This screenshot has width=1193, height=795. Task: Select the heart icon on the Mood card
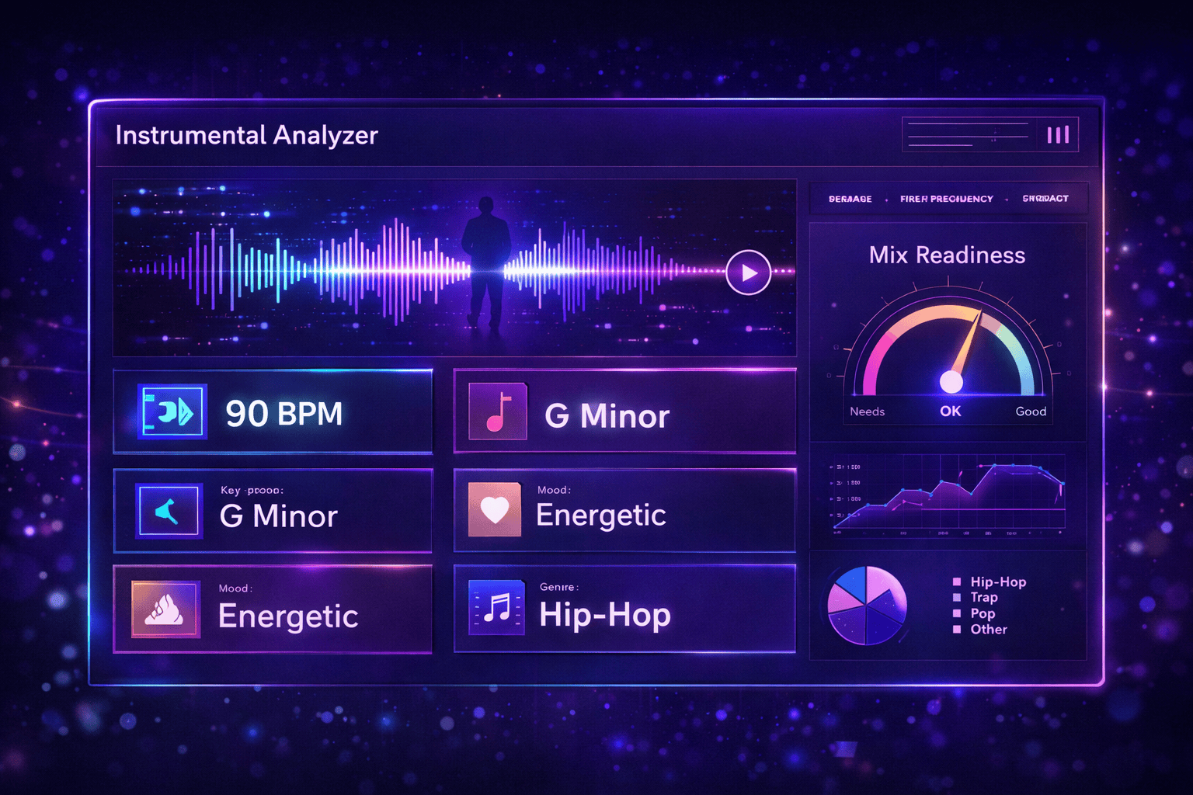point(495,509)
